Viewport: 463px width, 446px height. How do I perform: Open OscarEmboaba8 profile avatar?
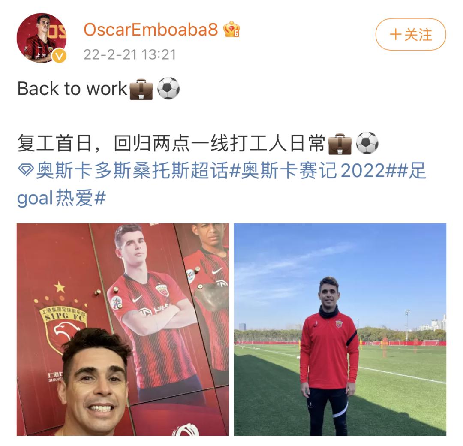pyautogui.click(x=42, y=38)
